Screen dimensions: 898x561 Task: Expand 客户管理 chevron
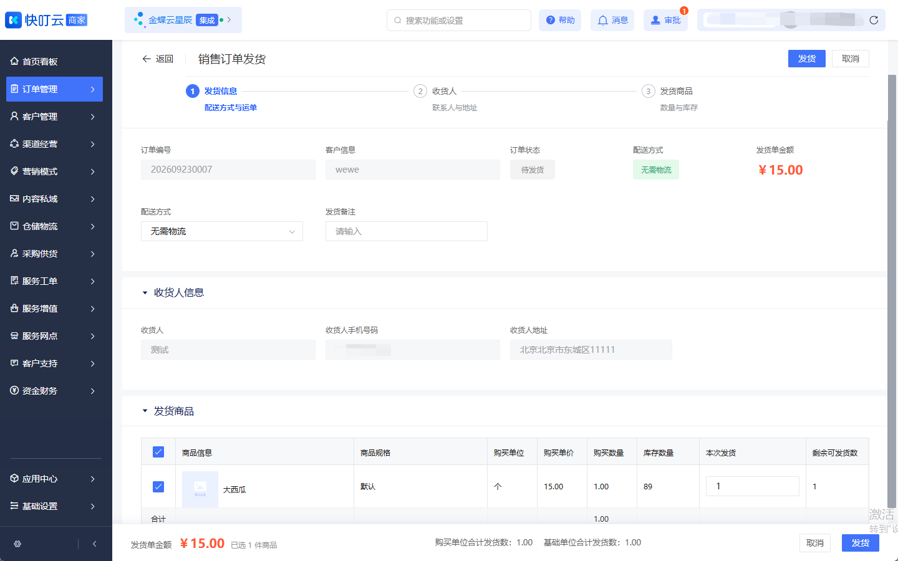pyautogui.click(x=92, y=117)
